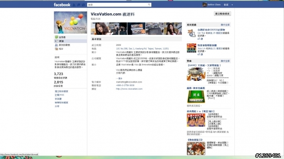The height and width of the screenshot is (159, 284).
Task: Click the pirate character ad image
Action: pos(196,148)
